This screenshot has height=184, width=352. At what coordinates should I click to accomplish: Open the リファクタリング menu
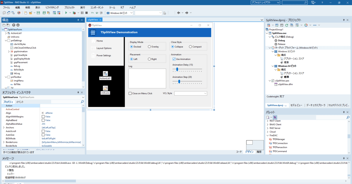tap(52, 7)
